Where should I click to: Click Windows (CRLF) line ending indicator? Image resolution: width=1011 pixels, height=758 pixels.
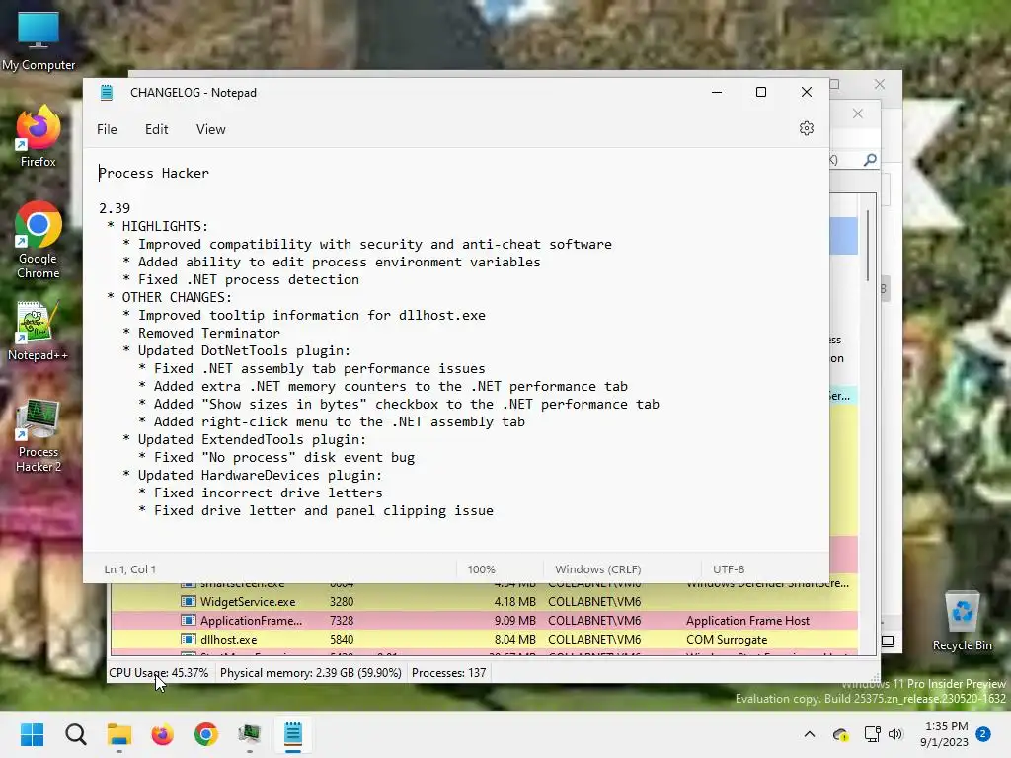(x=598, y=569)
